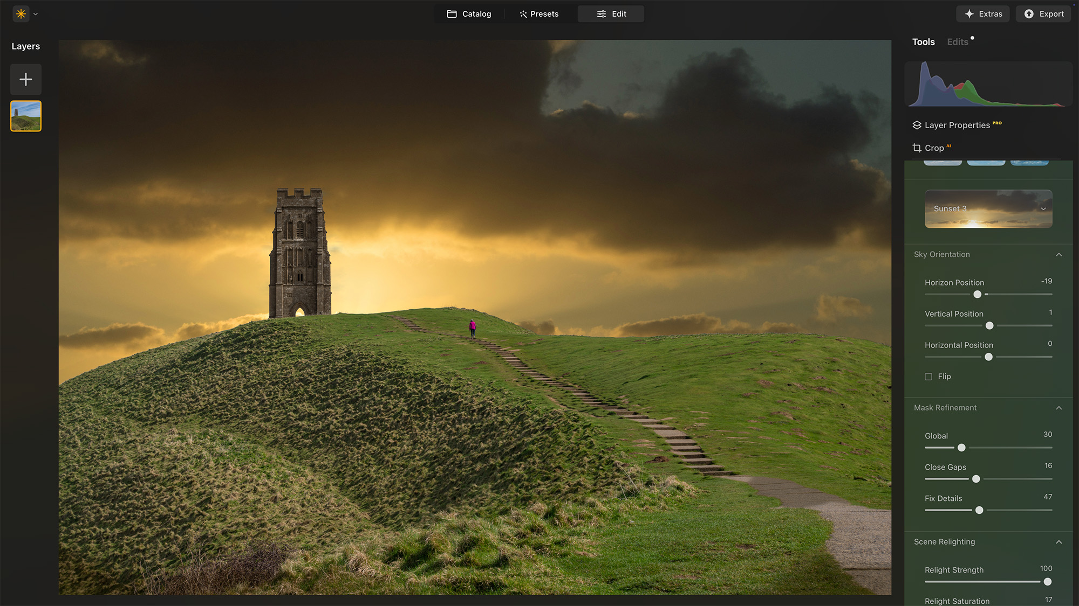1079x606 pixels.
Task: Click the Export upload arrow icon
Action: tap(1029, 14)
